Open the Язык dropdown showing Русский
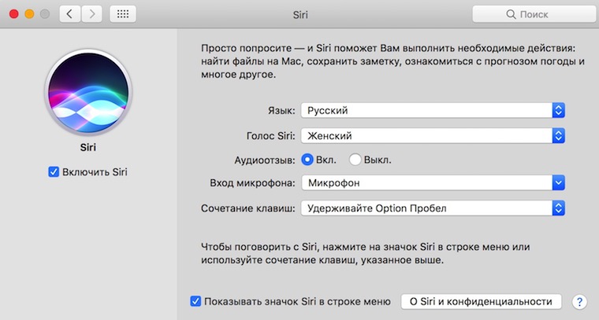599x320 pixels. pos(433,111)
